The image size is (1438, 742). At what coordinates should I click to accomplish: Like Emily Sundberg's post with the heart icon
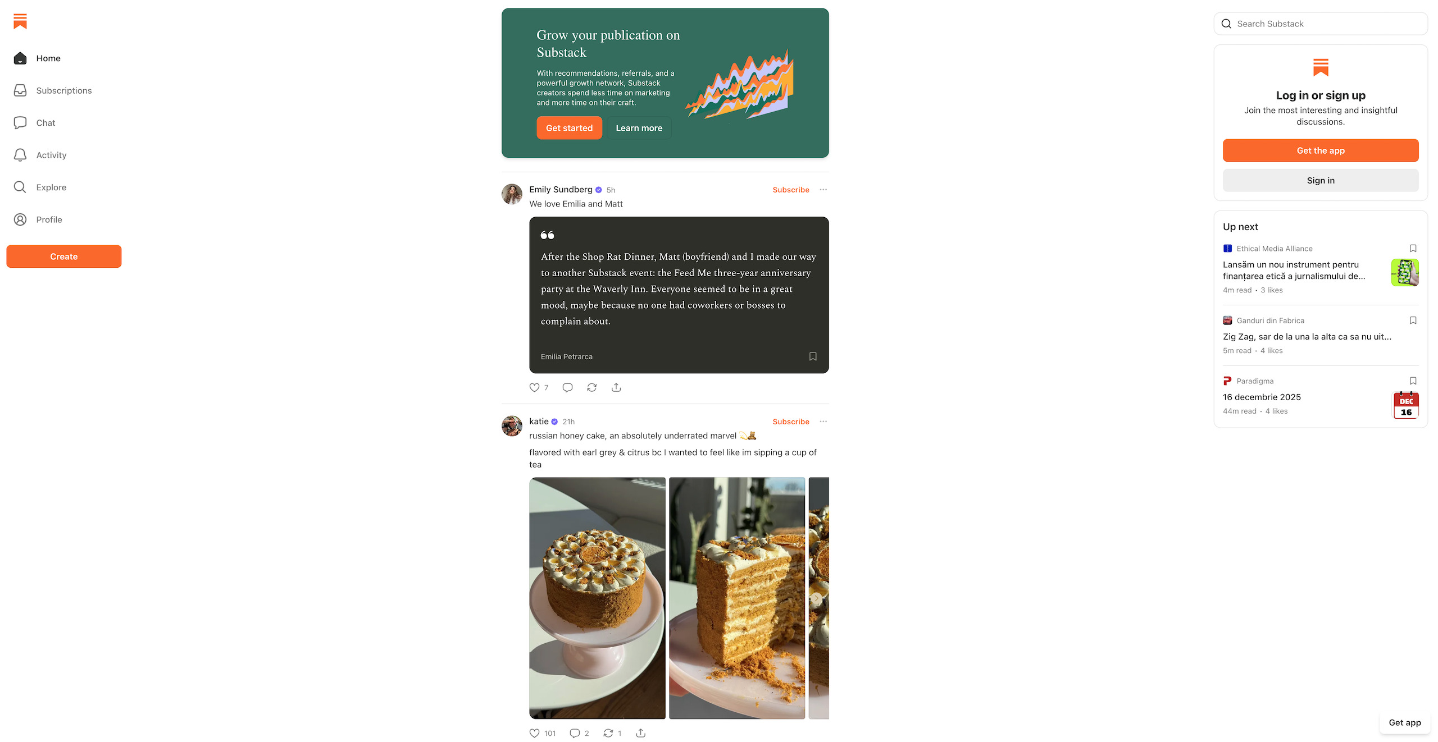coord(534,387)
